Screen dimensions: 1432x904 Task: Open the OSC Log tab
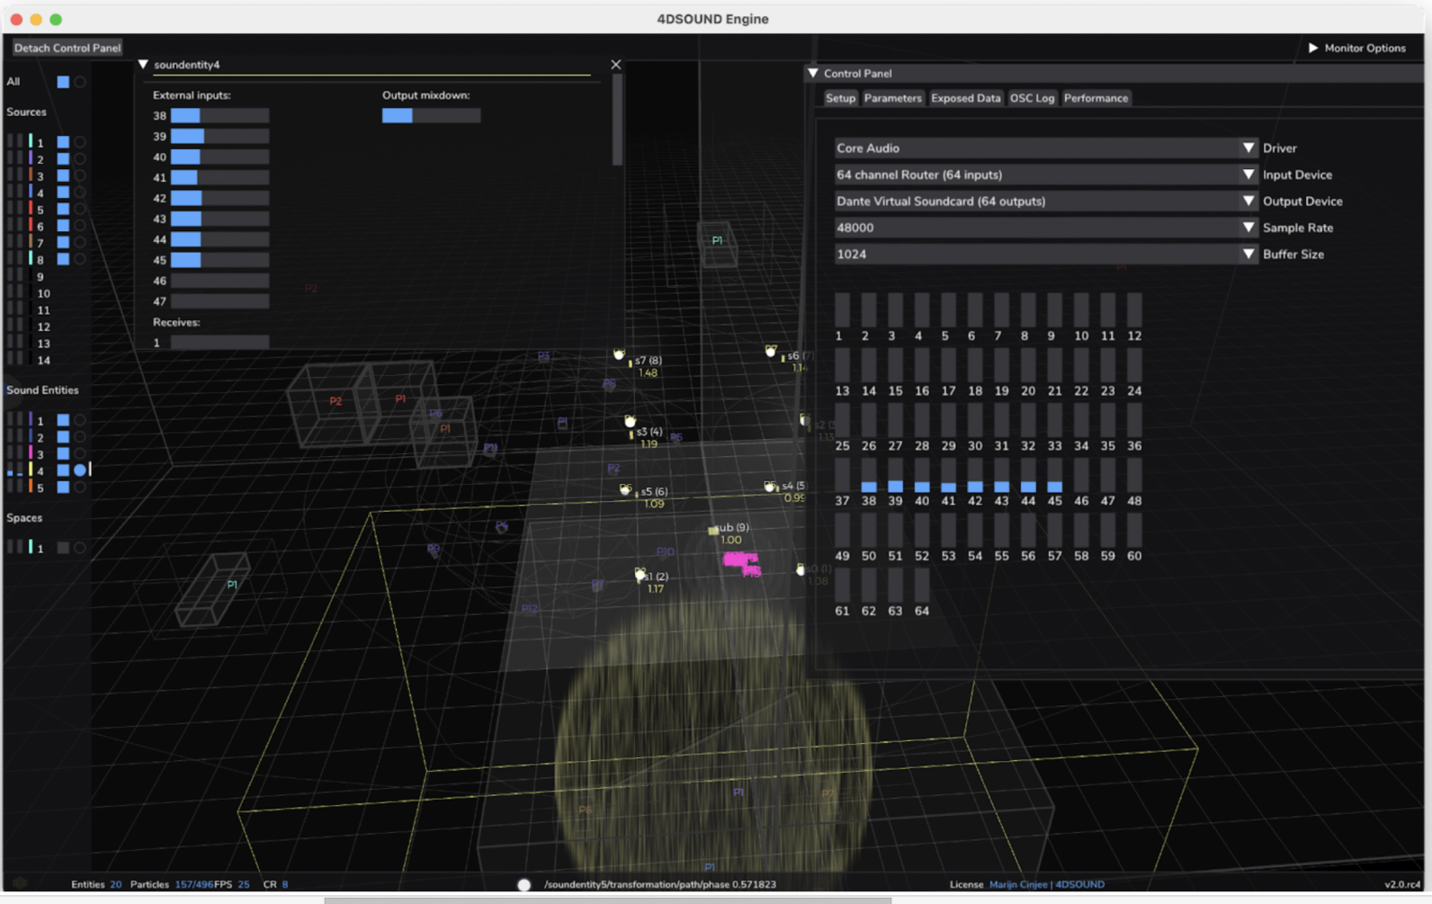coord(1032,98)
